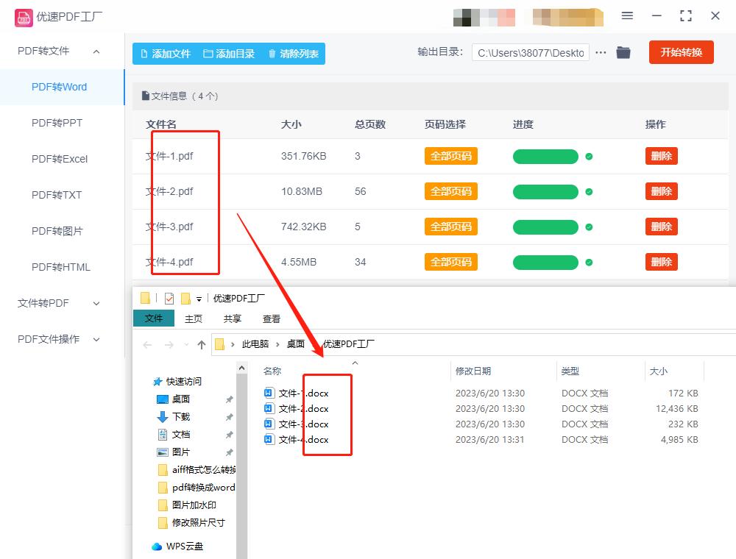
Task: Delete 文件-3.pdf using its 删除 button
Action: pos(661,227)
